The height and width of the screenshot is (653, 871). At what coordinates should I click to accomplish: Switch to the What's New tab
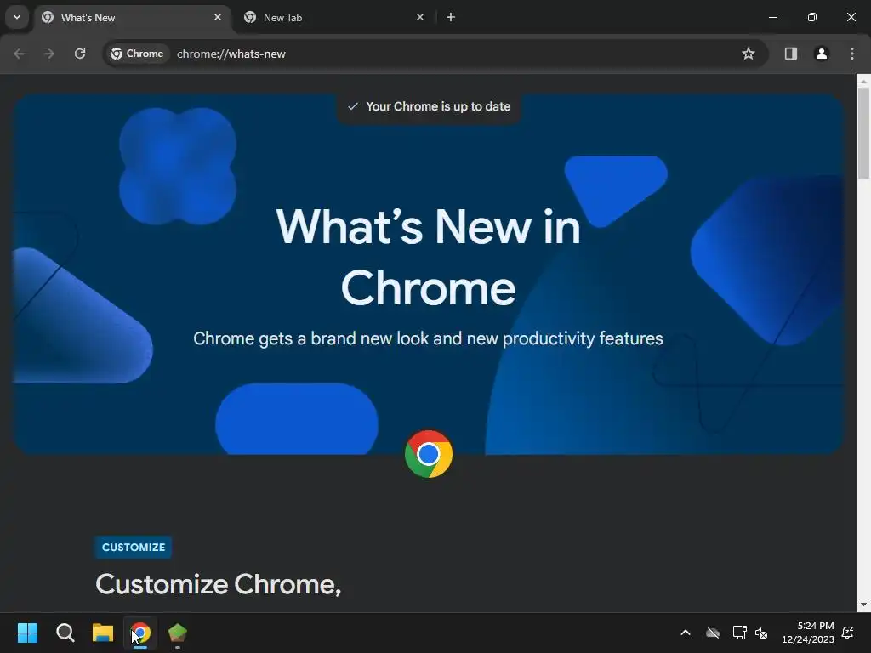132,18
